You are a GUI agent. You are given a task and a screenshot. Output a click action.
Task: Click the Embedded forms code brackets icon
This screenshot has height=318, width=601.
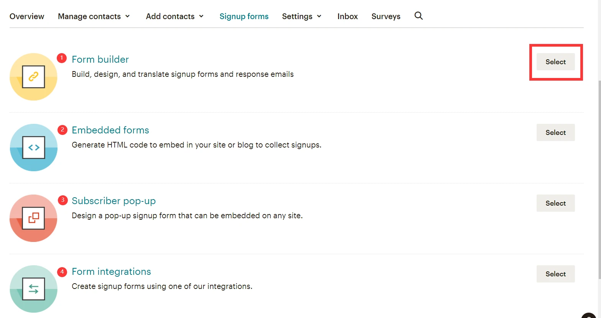point(33,148)
